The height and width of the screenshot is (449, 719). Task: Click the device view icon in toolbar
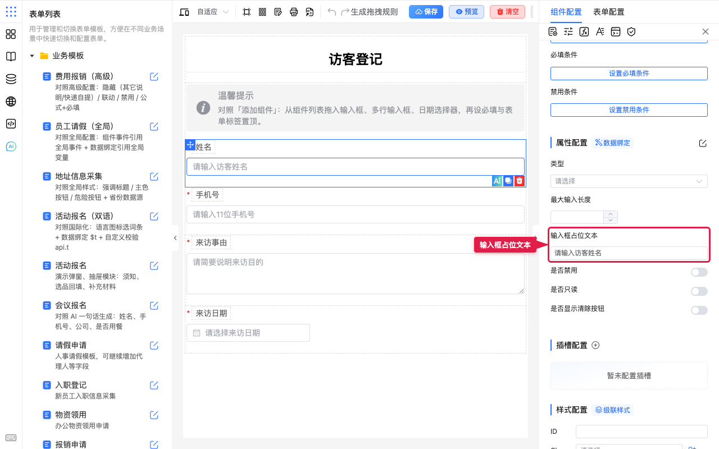pyautogui.click(x=184, y=12)
